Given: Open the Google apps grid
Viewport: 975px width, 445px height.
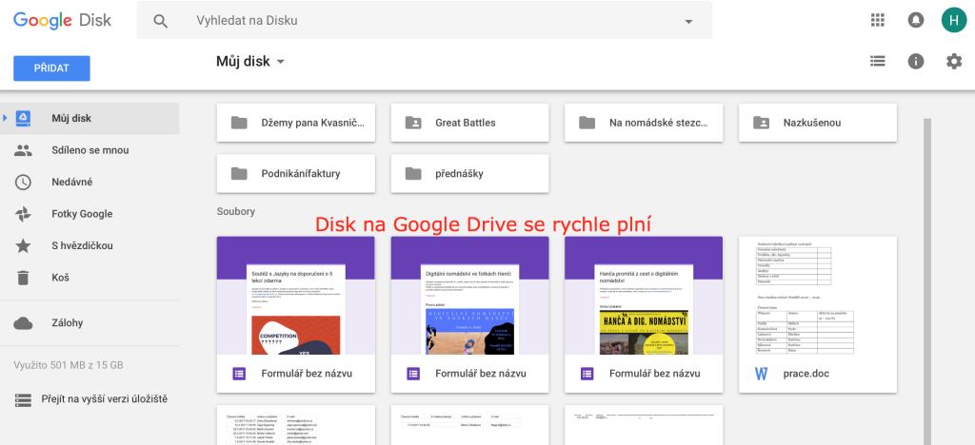Looking at the screenshot, I should 877,21.
